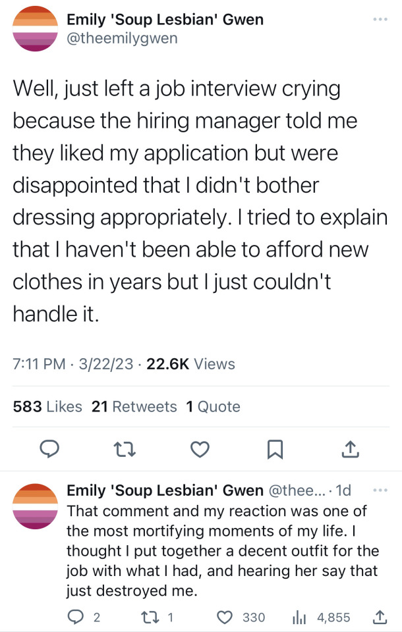
Task: Open the 1 Quote list
Action: point(213,407)
